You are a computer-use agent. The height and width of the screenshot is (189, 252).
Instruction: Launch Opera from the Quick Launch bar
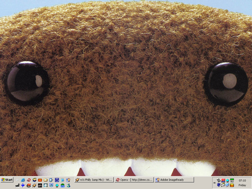[29, 180]
